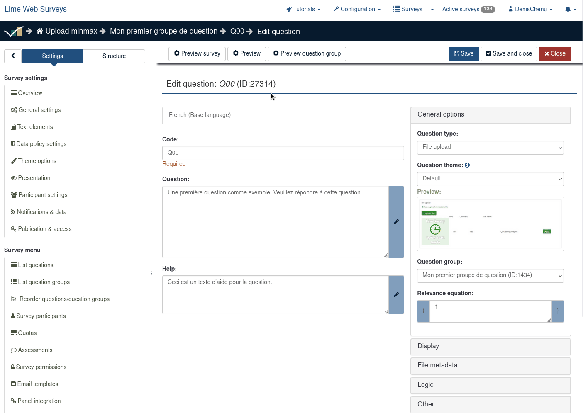The width and height of the screenshot is (583, 413).
Task: Click the Code input field
Action: pos(283,153)
